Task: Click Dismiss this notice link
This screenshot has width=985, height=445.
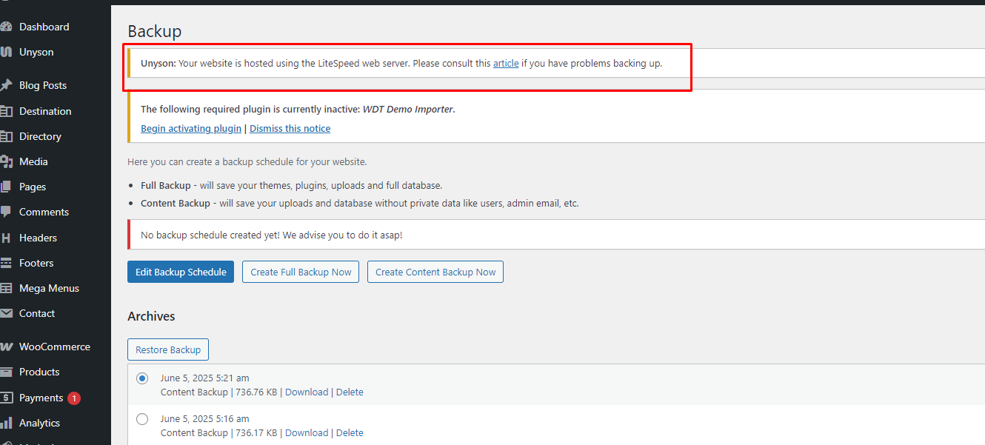Action: click(290, 128)
